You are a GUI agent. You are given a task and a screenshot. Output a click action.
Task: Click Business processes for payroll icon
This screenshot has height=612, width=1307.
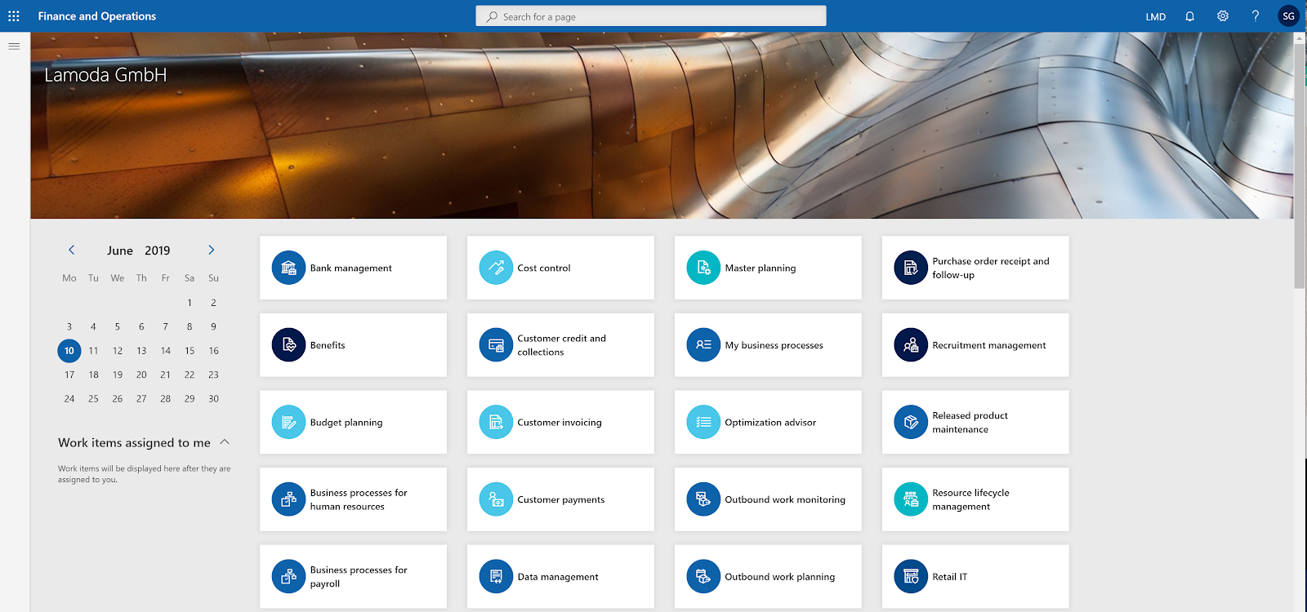288,576
